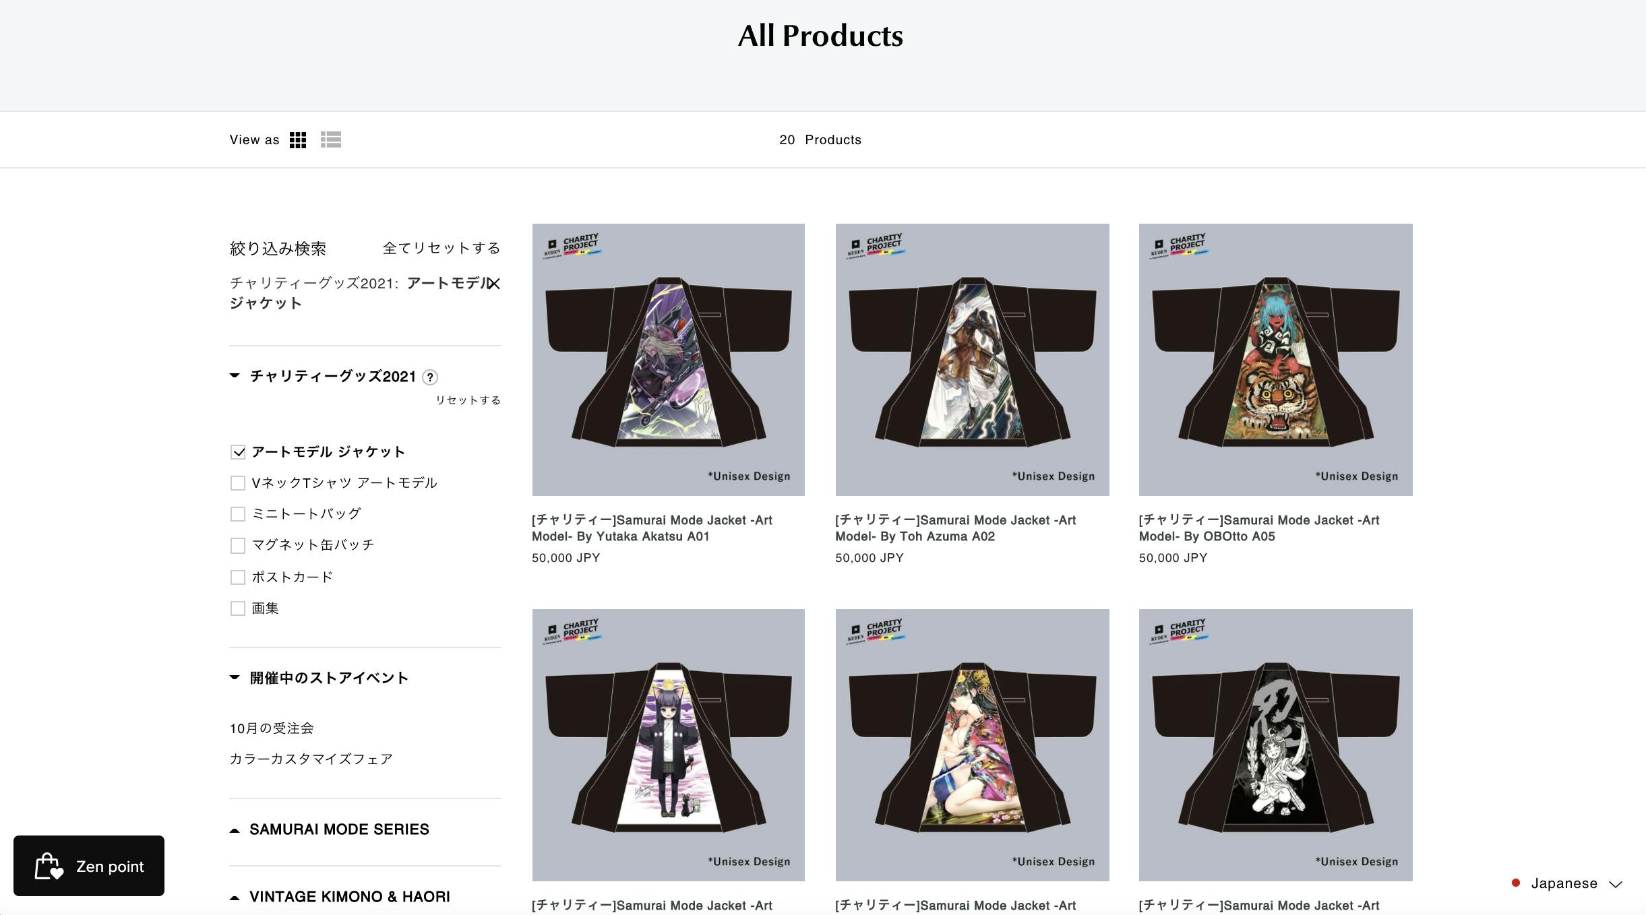Screen dimensions: 1646x915
Task: Tick the ポストカード checkbox
Action: pos(238,577)
